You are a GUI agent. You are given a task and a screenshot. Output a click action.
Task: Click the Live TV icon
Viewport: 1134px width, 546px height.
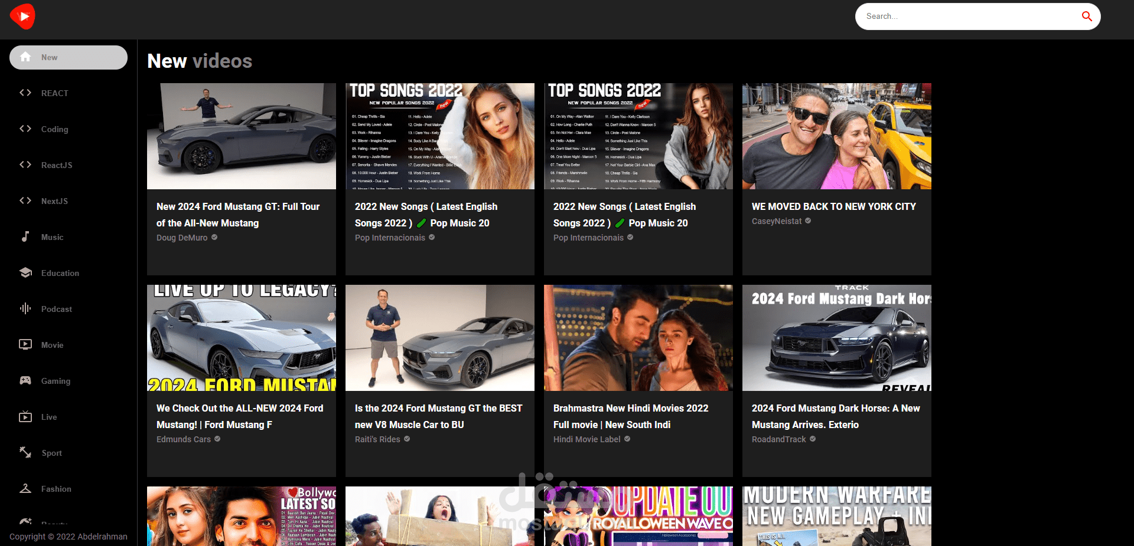pyautogui.click(x=25, y=416)
